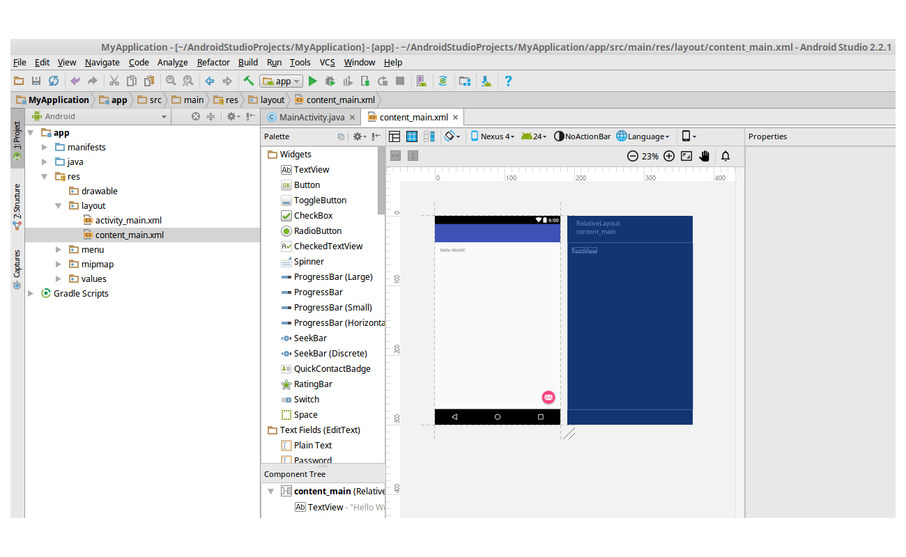Image resolution: width=906 pixels, height=557 pixels.
Task: Open the SDK Manager download icon
Action: point(487,81)
